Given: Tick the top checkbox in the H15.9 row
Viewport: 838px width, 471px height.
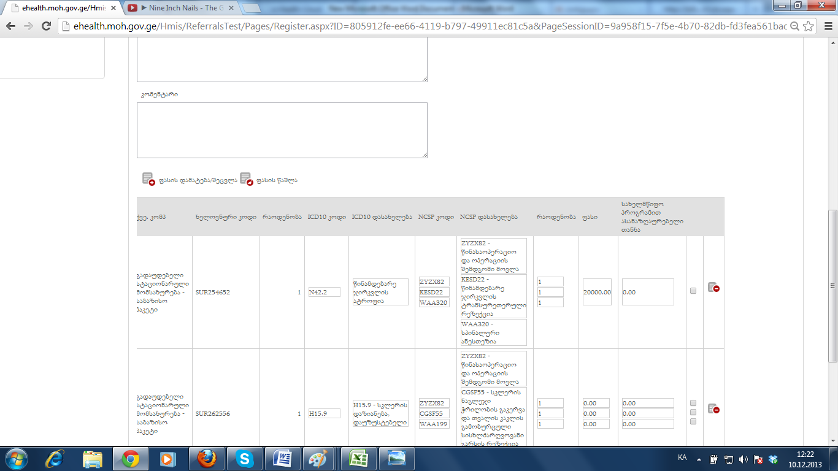Looking at the screenshot, I should tap(693, 403).
